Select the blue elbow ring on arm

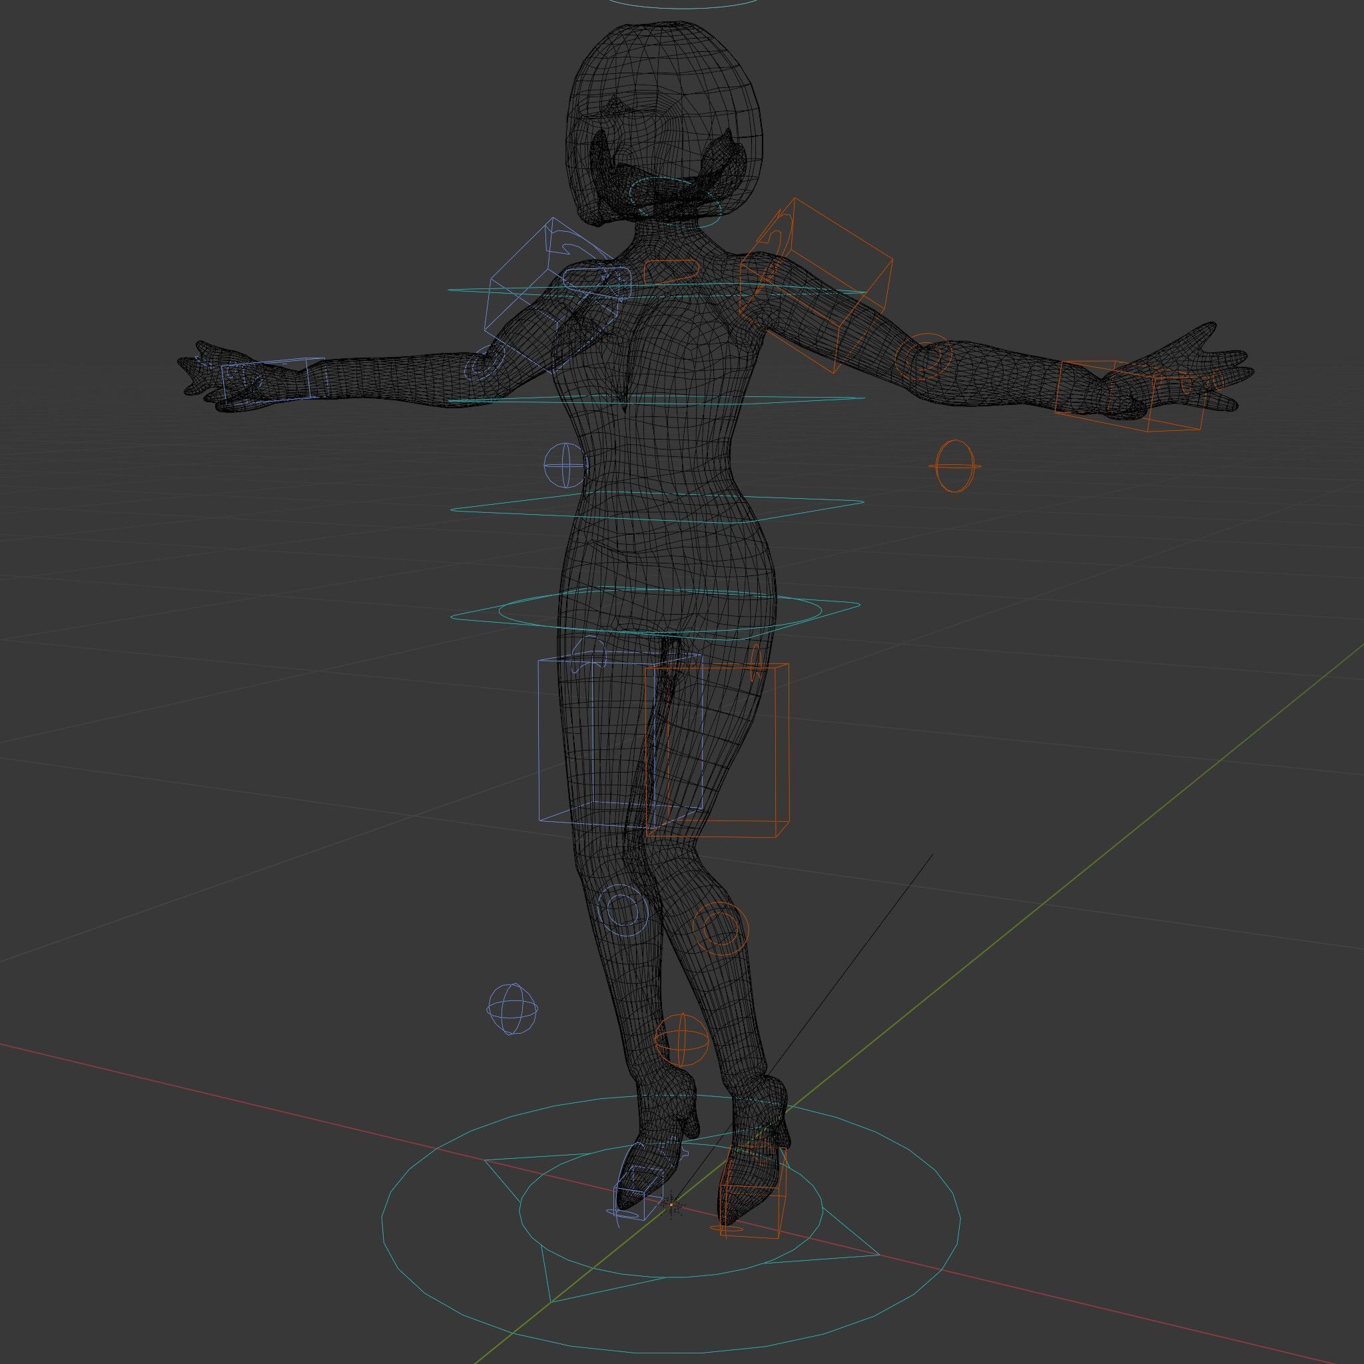point(486,364)
